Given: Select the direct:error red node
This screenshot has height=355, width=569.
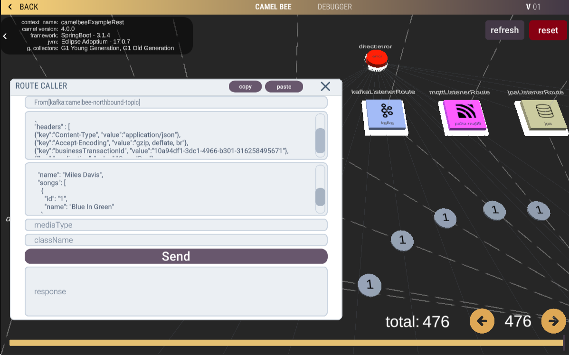Looking at the screenshot, I should (x=377, y=60).
